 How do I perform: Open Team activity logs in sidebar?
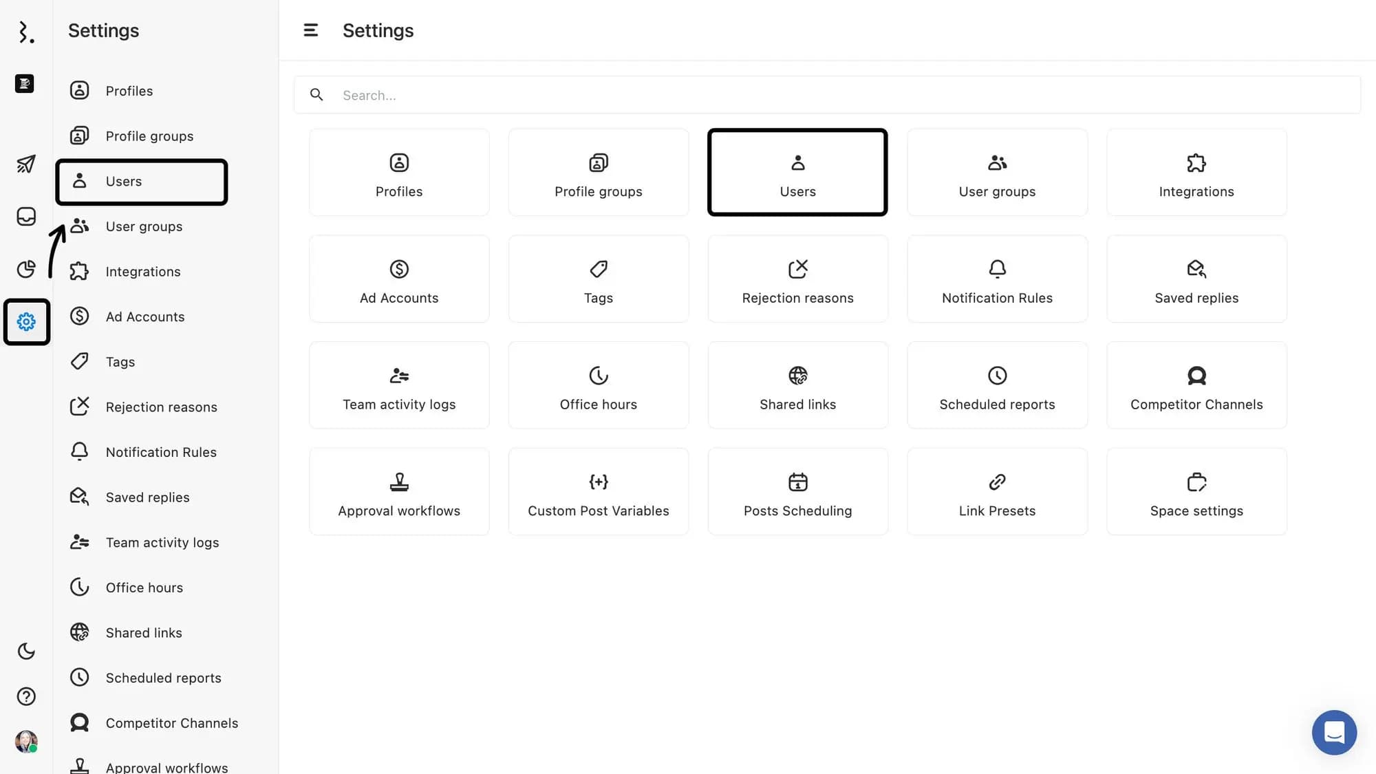[166, 543]
